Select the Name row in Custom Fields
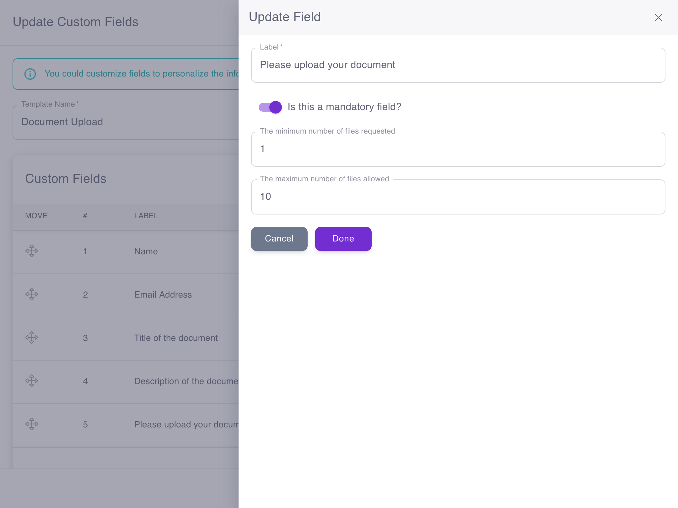This screenshot has width=678, height=508. (146, 251)
